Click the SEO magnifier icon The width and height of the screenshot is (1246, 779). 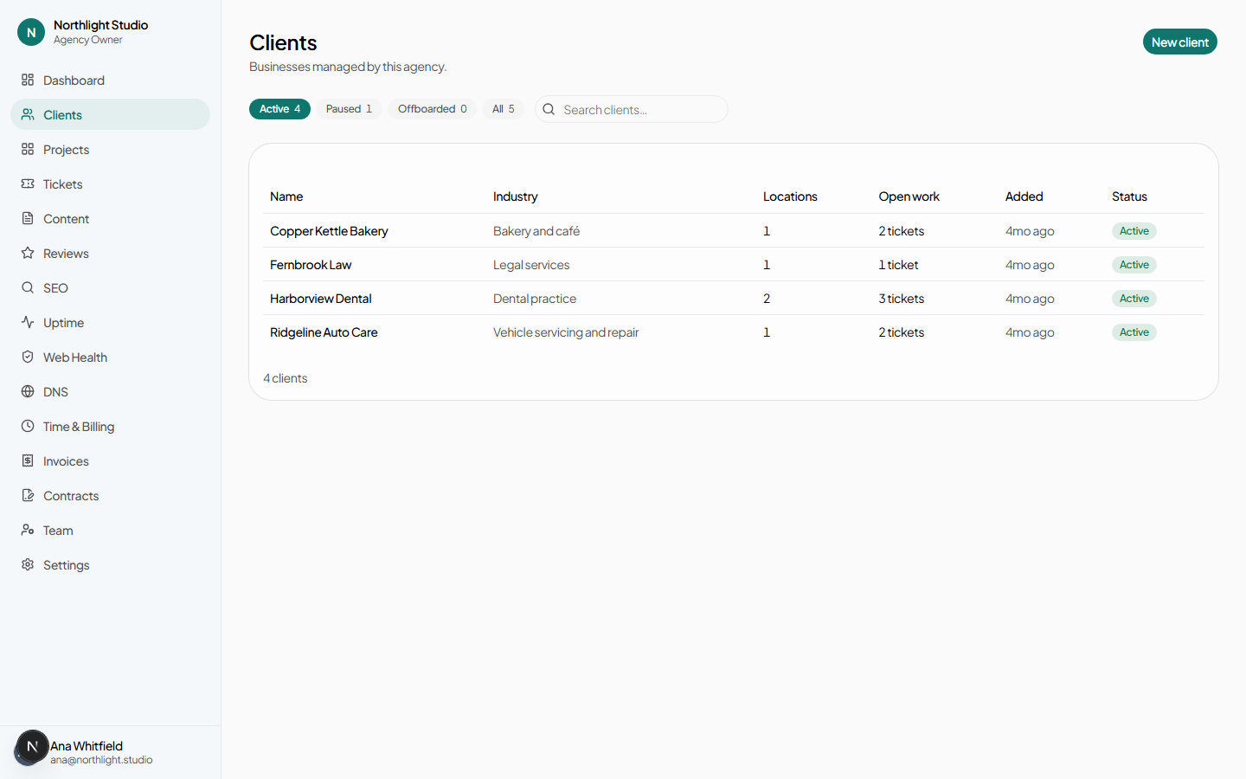pyautogui.click(x=28, y=287)
